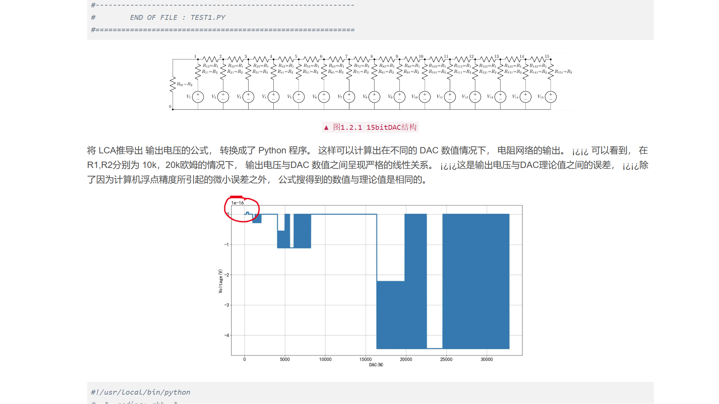
Task: Click node label 0 at circuit bottom left
Action: (x=170, y=107)
